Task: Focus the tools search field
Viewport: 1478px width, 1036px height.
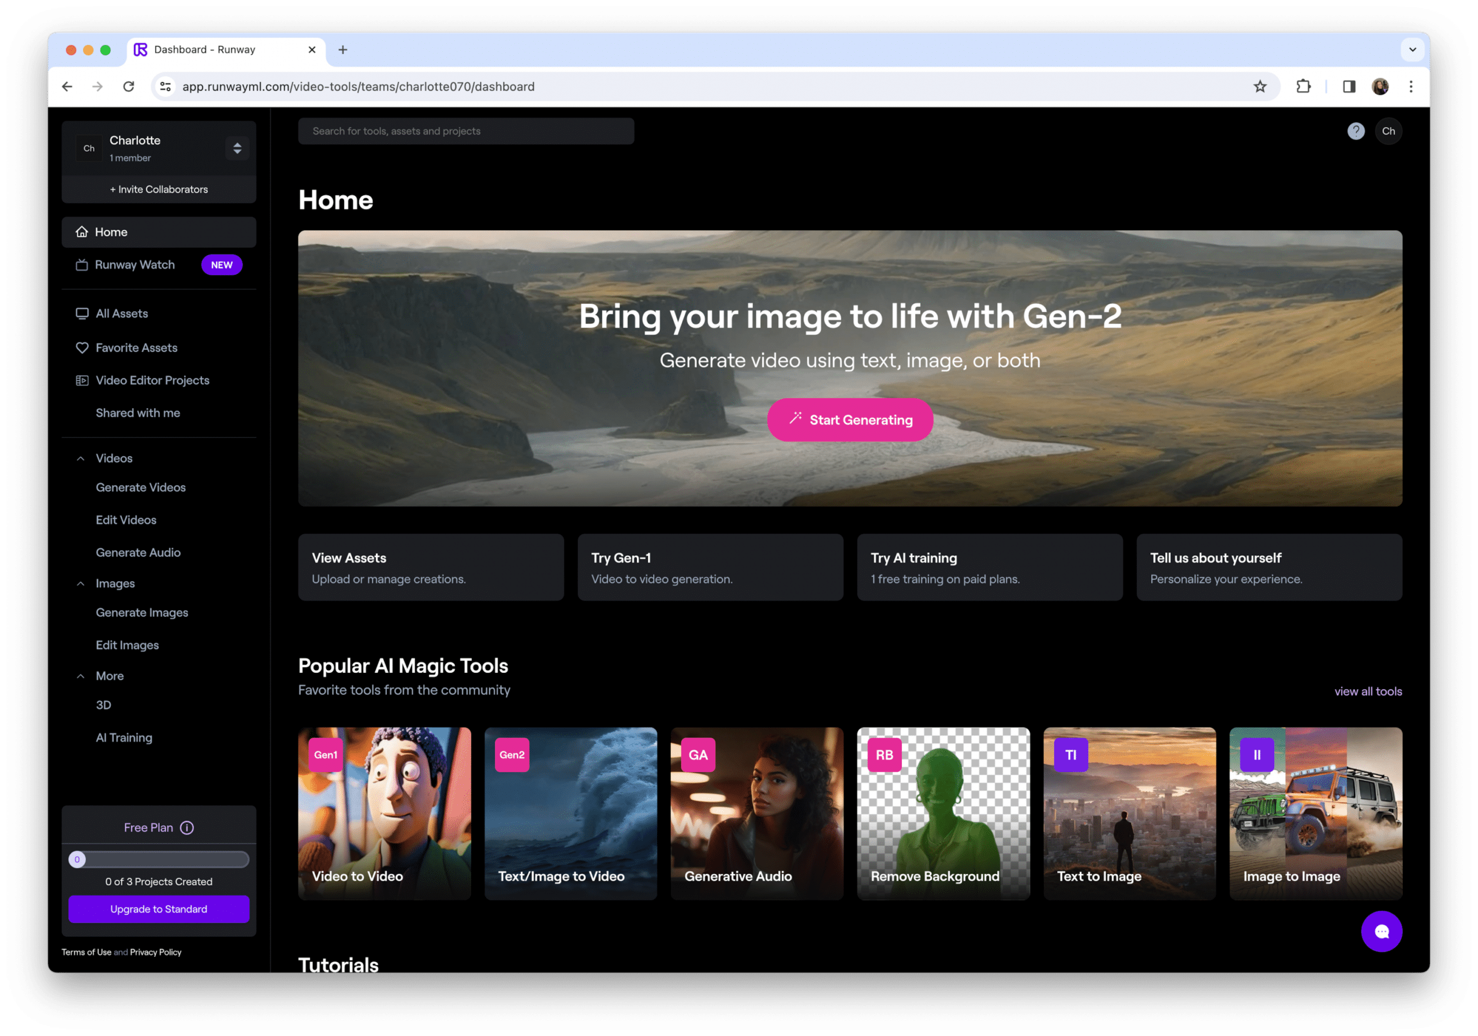Action: 465,130
